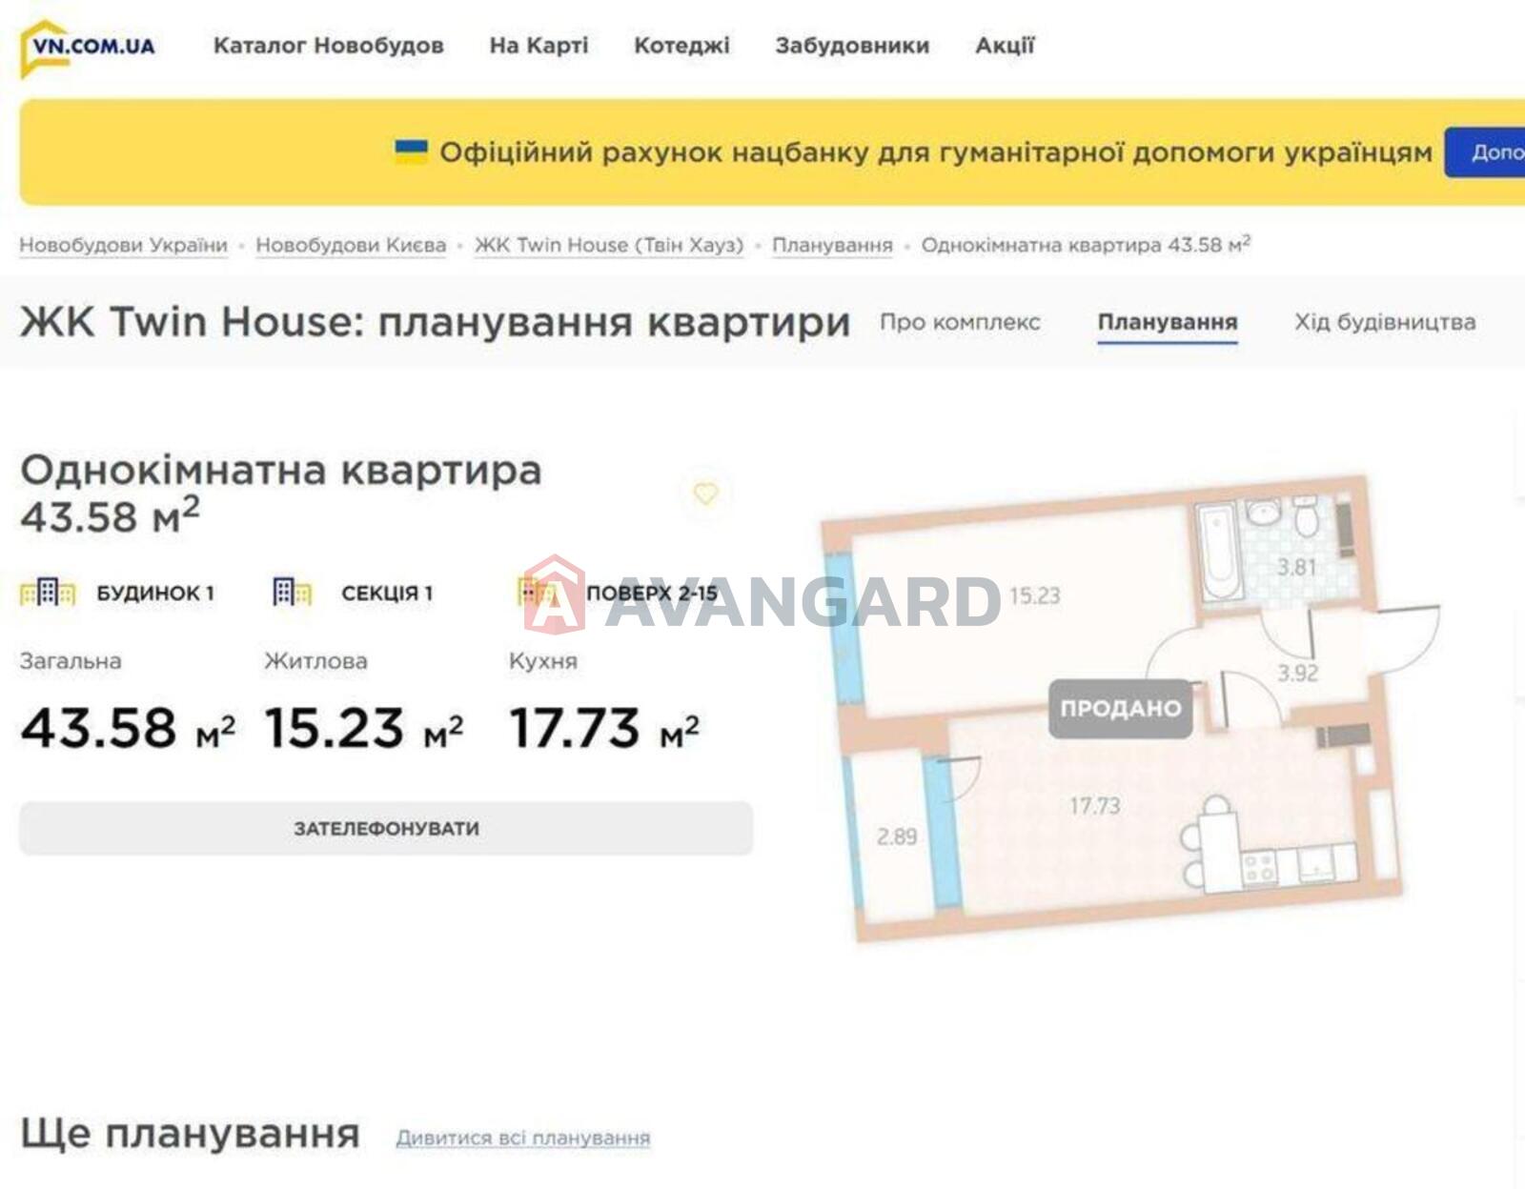This screenshot has height=1189, width=1525.
Task: Click the Житлова label
Action: pos(315,661)
